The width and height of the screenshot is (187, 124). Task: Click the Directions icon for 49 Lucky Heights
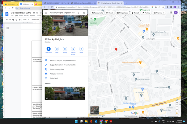pyautogui.click(x=49, y=49)
